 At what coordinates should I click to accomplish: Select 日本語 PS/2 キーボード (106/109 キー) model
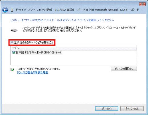click(x=38, y=52)
